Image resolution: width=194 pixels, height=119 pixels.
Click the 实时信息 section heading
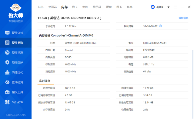(x=45, y=81)
